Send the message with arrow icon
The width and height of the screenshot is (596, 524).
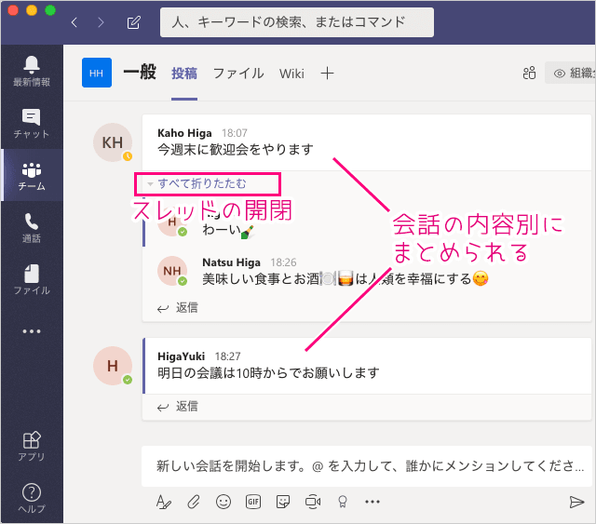coord(576,502)
